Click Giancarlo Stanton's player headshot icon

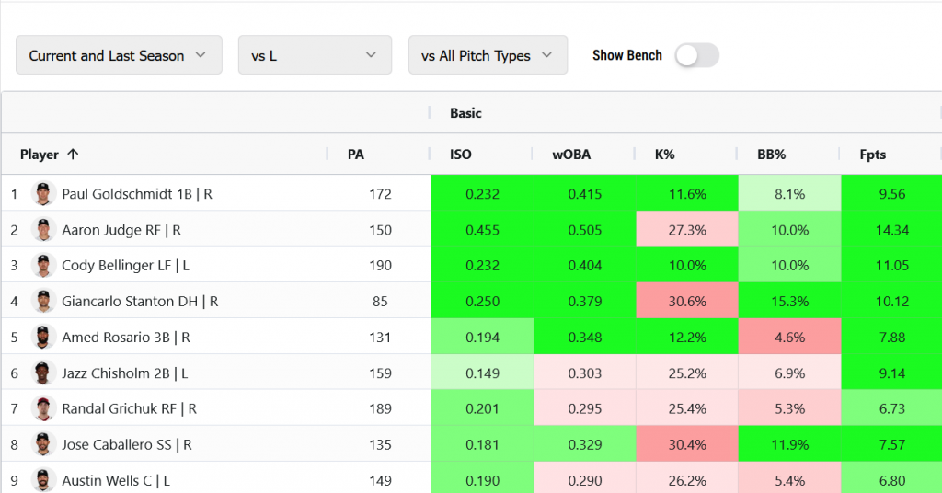point(43,302)
